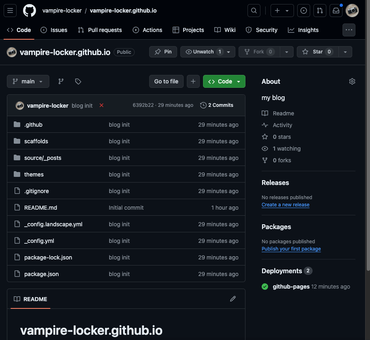View tags icon beside branches
370x340 pixels.
click(78, 81)
